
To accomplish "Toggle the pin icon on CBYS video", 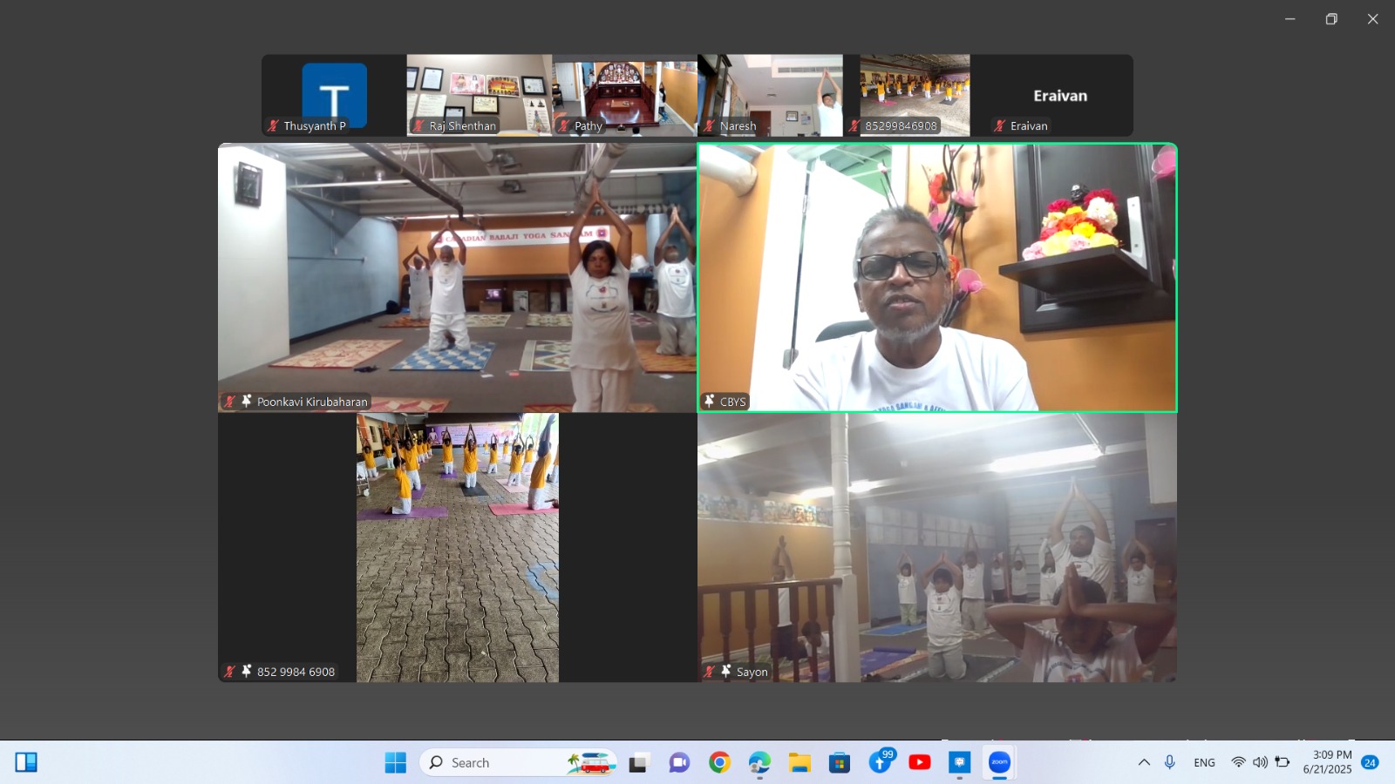I will [x=710, y=402].
